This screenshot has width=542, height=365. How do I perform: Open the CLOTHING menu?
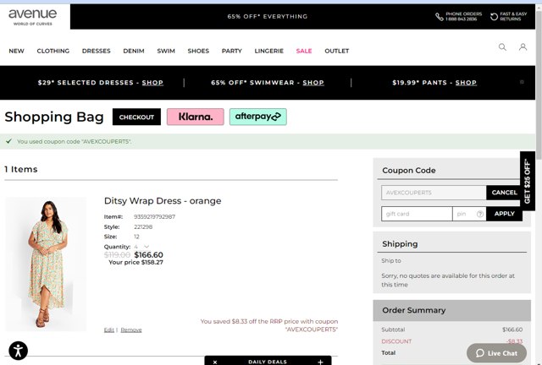click(53, 51)
